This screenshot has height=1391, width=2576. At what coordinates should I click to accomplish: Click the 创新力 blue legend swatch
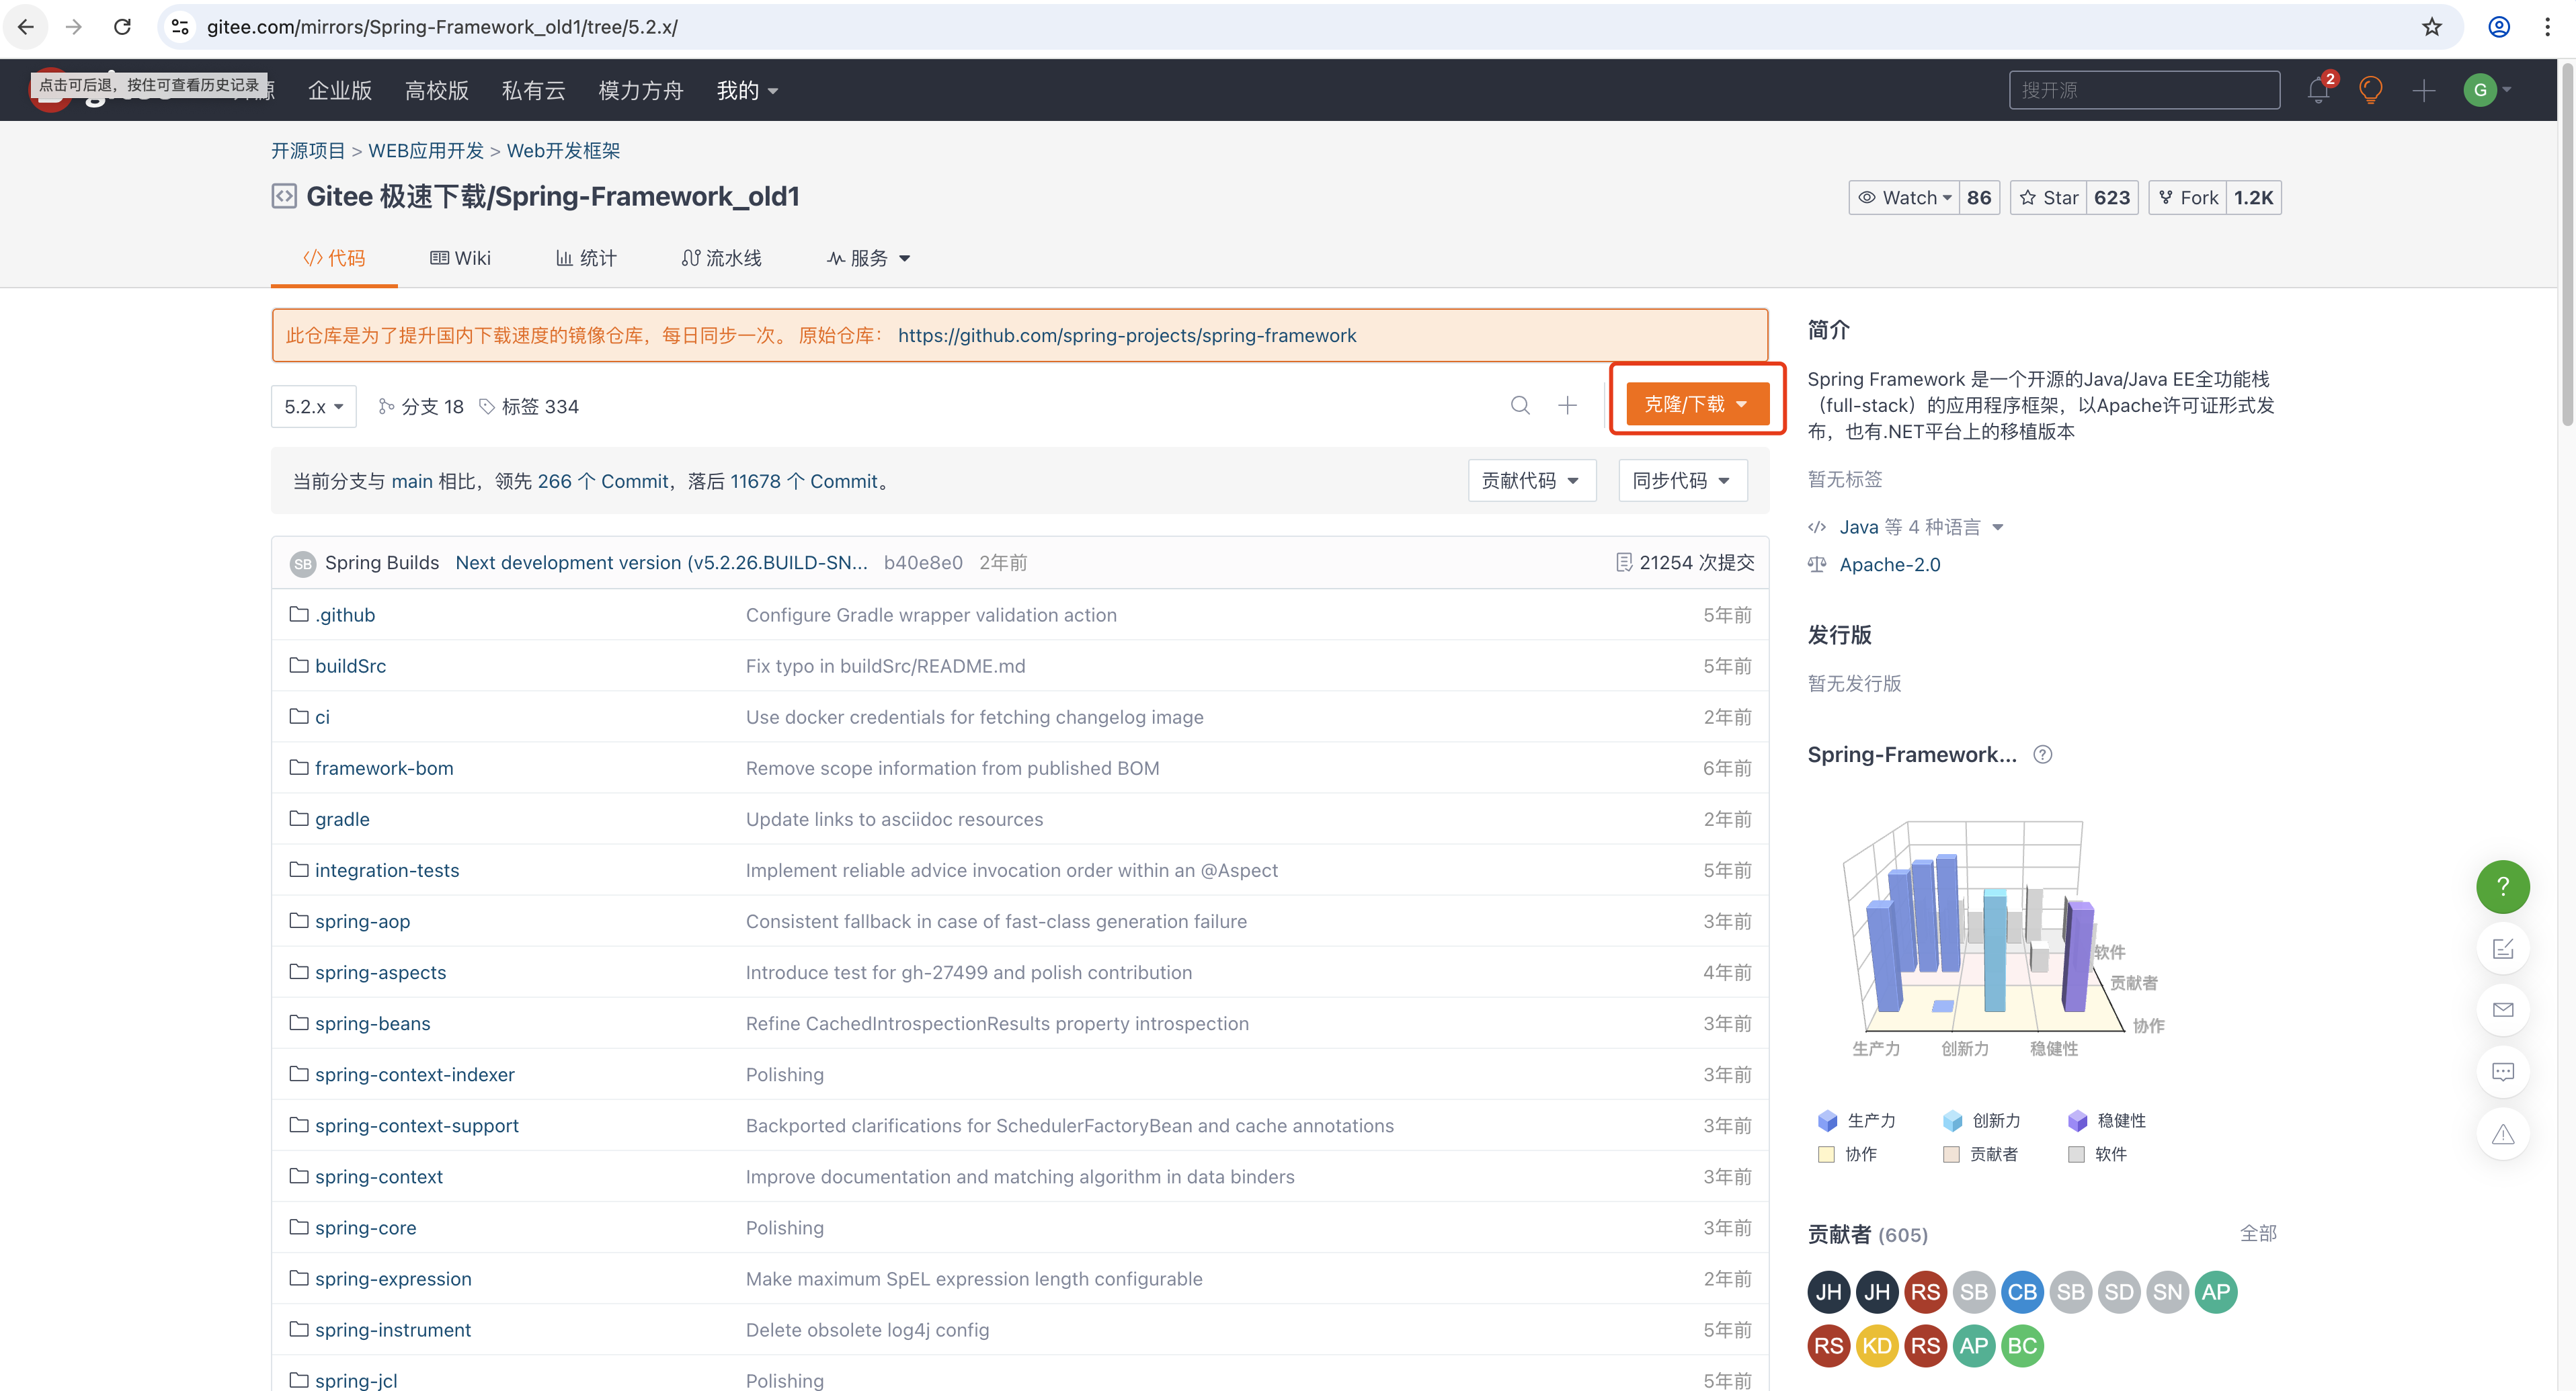tap(1952, 1120)
